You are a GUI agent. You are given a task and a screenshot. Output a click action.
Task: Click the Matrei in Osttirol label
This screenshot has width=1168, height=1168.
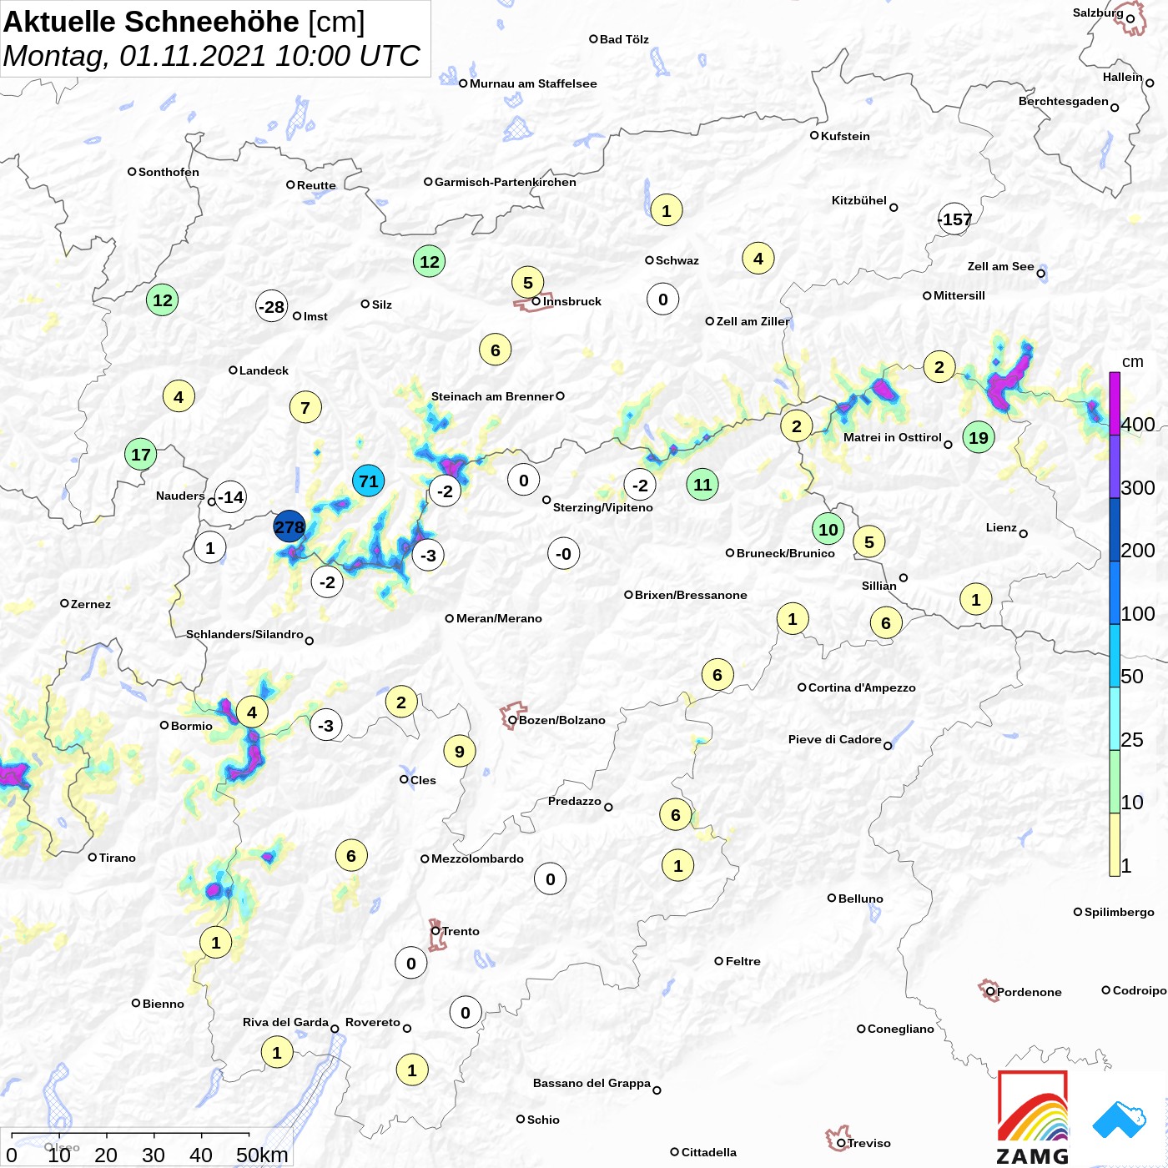pyautogui.click(x=892, y=437)
